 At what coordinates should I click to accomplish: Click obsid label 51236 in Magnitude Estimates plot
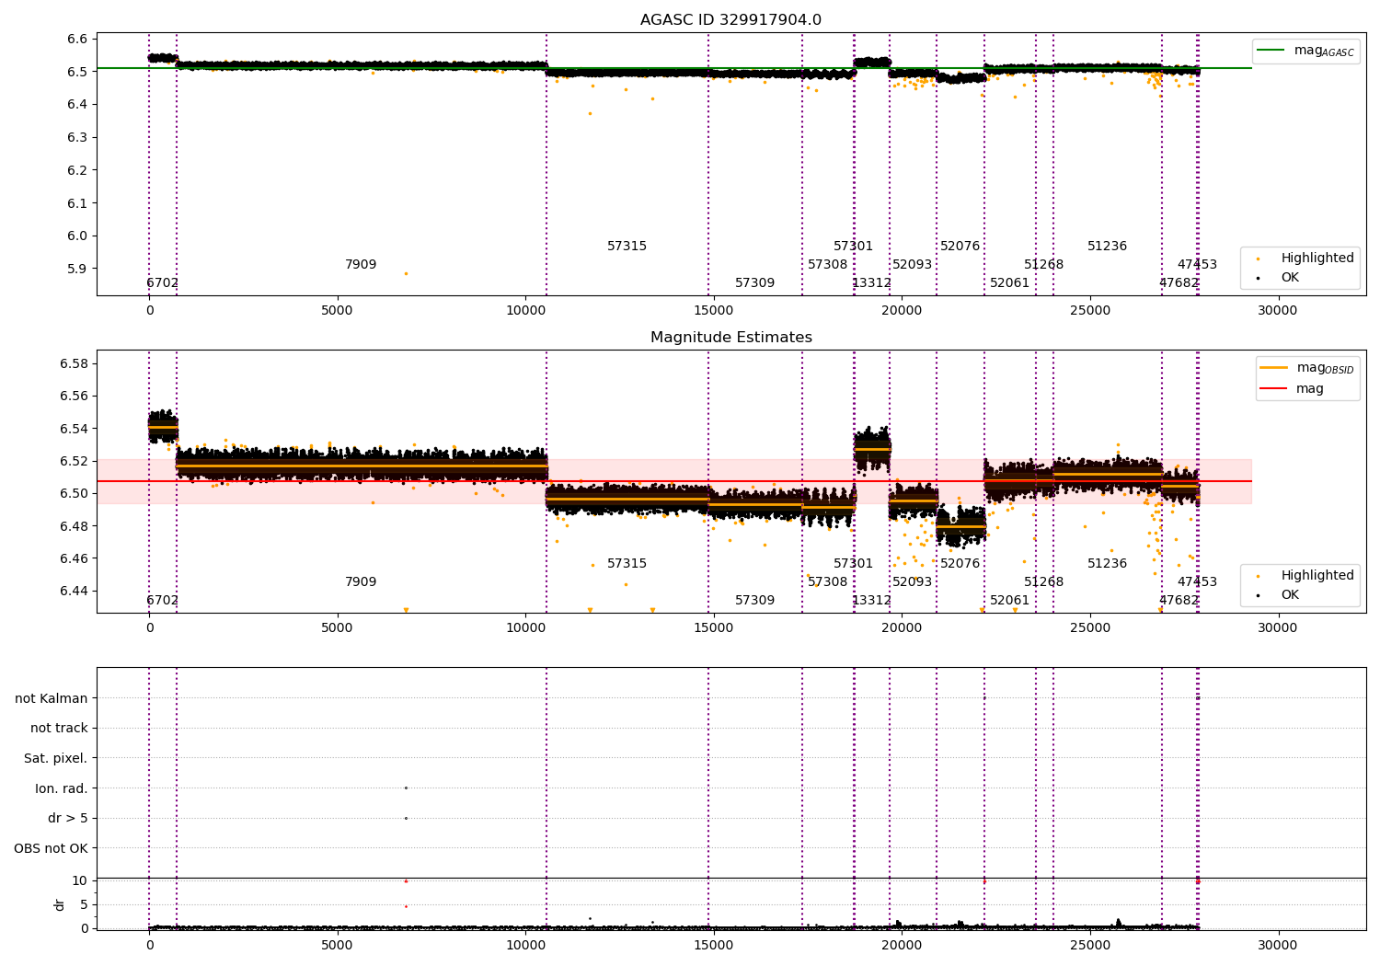(1107, 564)
